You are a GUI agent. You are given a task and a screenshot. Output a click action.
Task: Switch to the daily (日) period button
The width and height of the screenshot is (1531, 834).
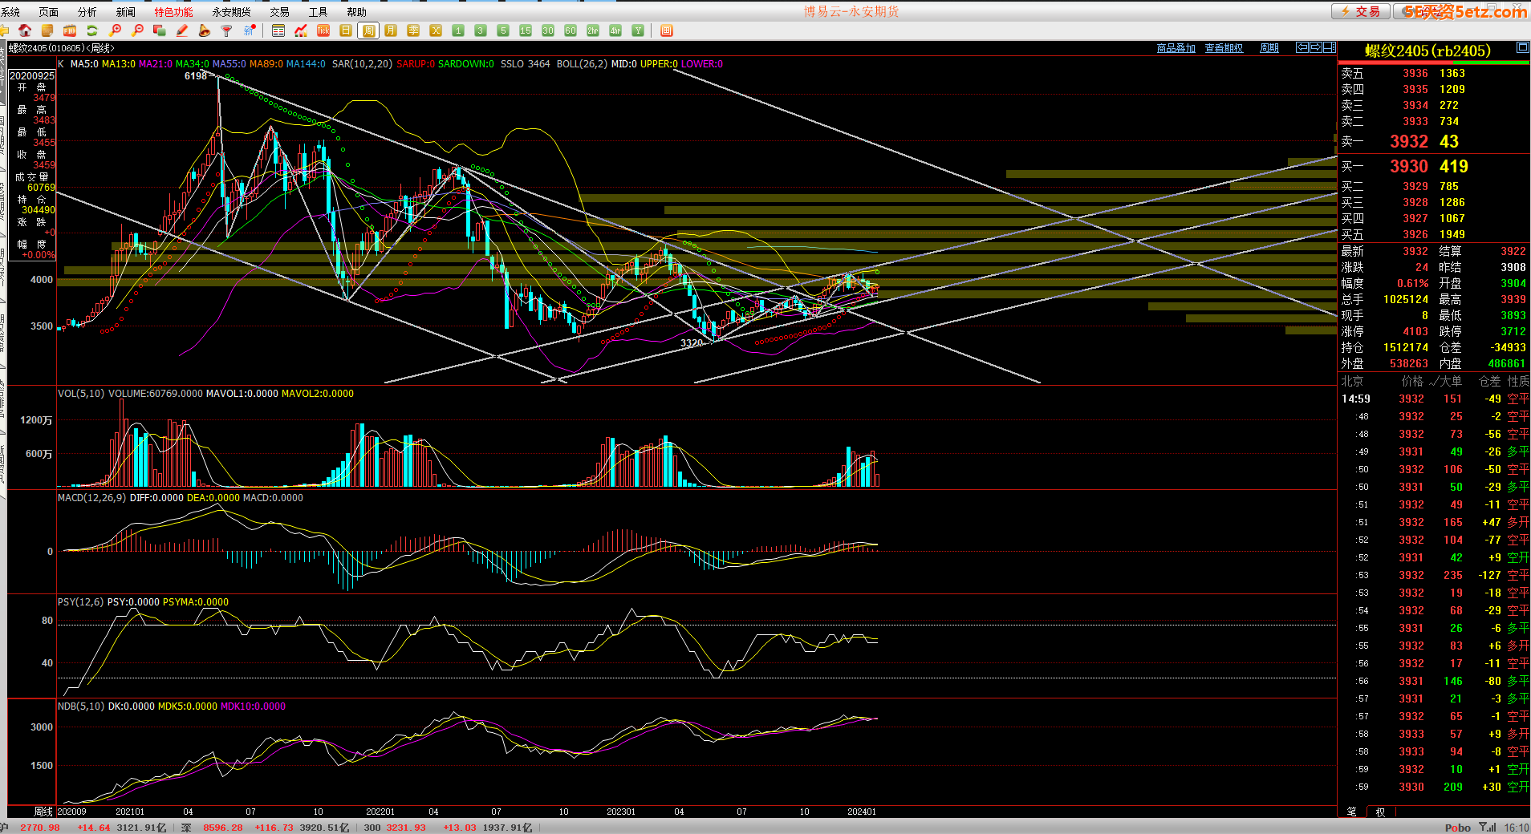click(x=346, y=30)
